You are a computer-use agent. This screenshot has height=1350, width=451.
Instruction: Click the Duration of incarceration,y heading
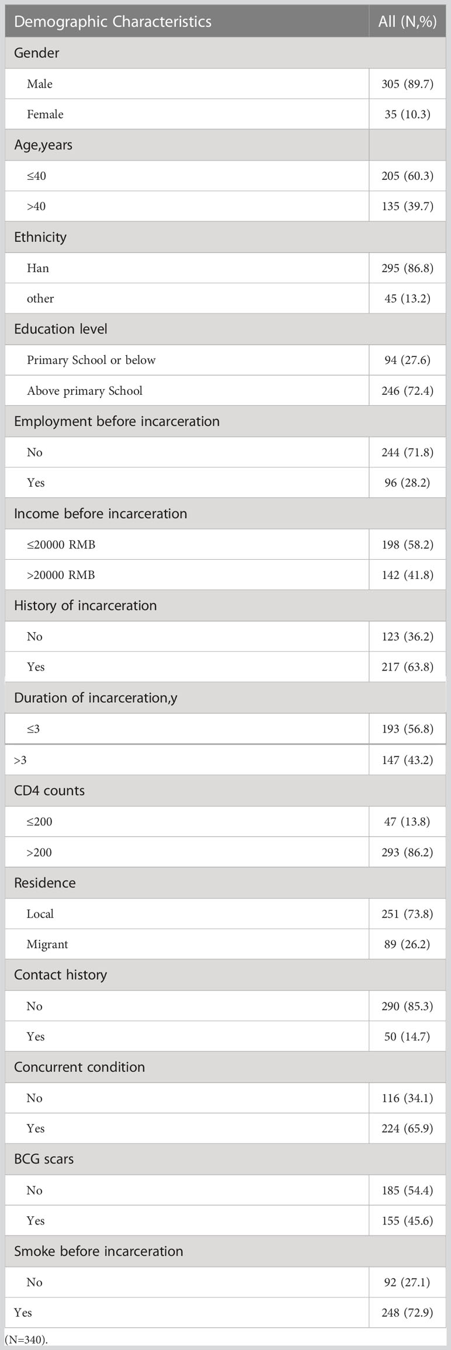(x=96, y=698)
